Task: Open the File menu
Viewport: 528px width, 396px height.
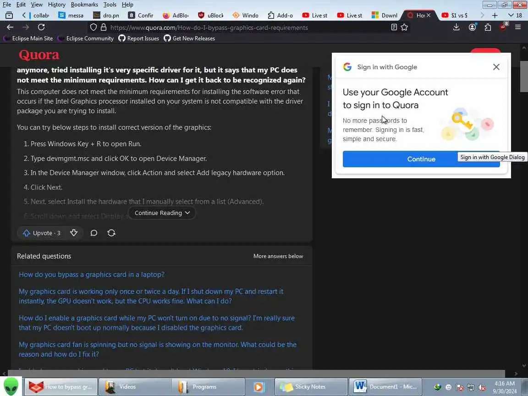Action: [7, 5]
